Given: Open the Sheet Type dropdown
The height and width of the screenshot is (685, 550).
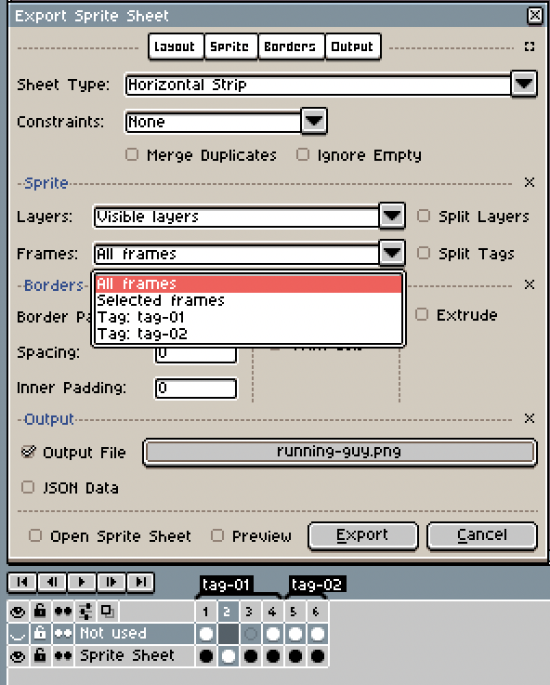Looking at the screenshot, I should [x=524, y=83].
